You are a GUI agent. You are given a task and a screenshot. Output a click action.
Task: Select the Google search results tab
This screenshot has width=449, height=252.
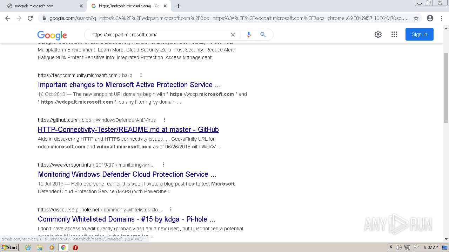(x=128, y=6)
